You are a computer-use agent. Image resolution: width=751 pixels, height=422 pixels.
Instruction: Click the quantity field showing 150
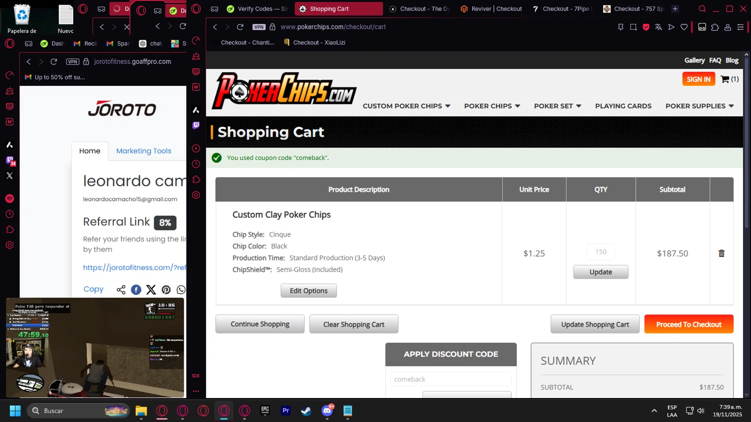pyautogui.click(x=601, y=252)
